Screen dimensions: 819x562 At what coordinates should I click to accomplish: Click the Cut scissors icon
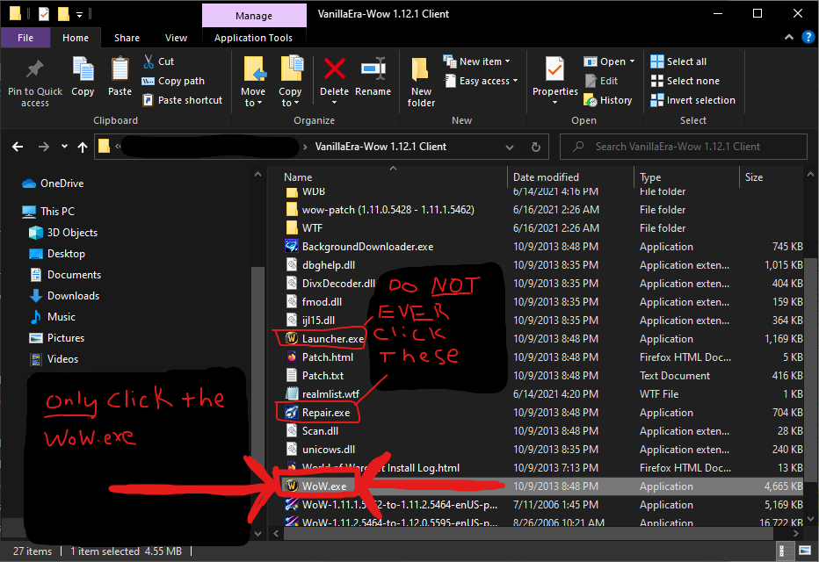pyautogui.click(x=149, y=61)
